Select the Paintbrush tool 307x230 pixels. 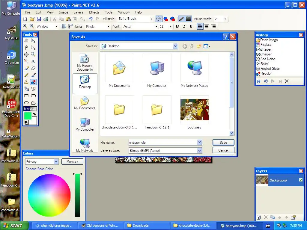click(x=26, y=68)
